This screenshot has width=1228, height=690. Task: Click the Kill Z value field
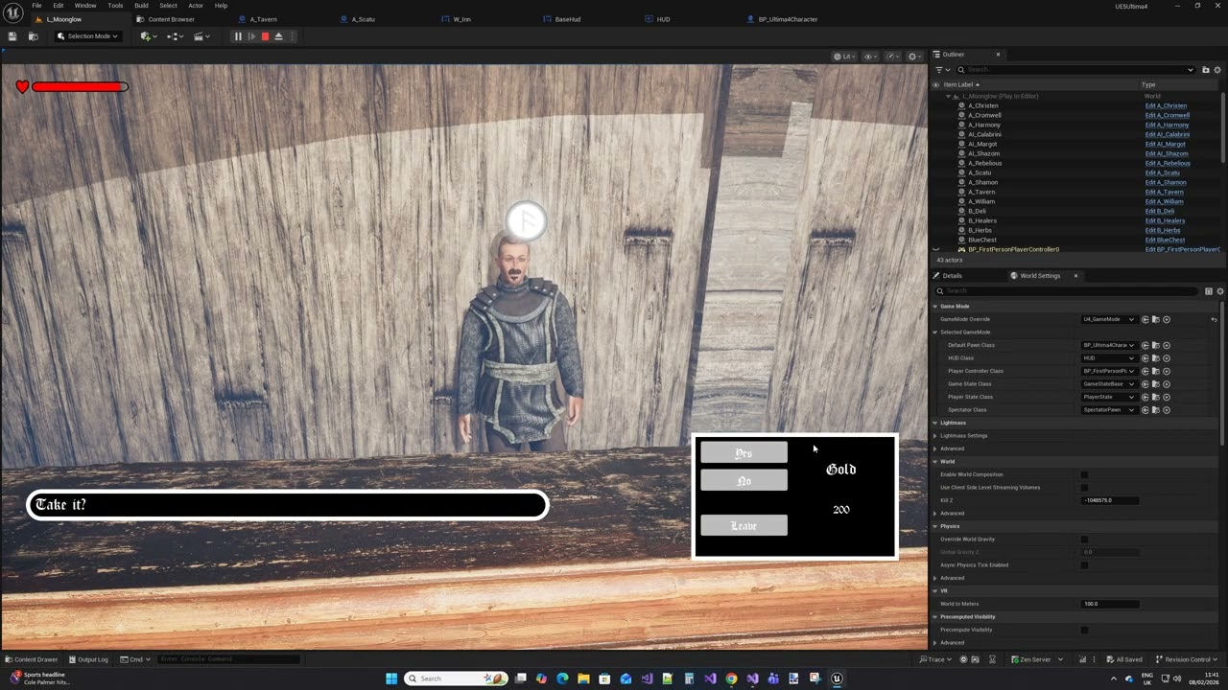1110,500
